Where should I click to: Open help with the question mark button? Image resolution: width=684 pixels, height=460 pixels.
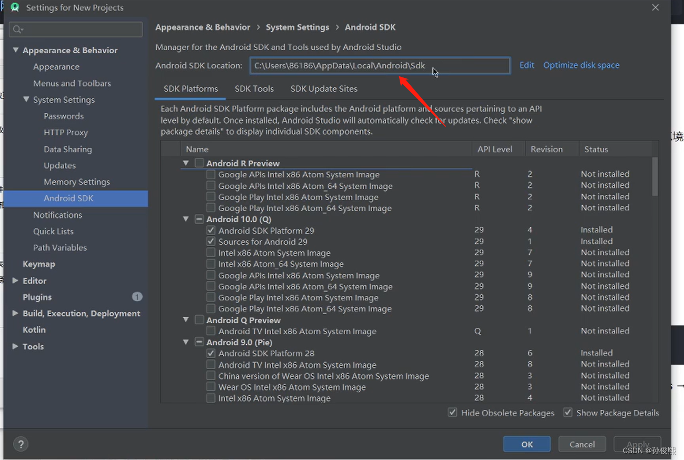(x=21, y=444)
